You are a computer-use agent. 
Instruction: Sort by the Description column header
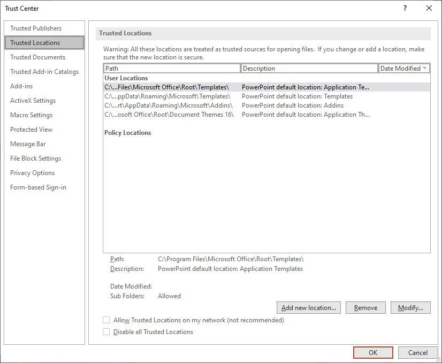pos(309,69)
